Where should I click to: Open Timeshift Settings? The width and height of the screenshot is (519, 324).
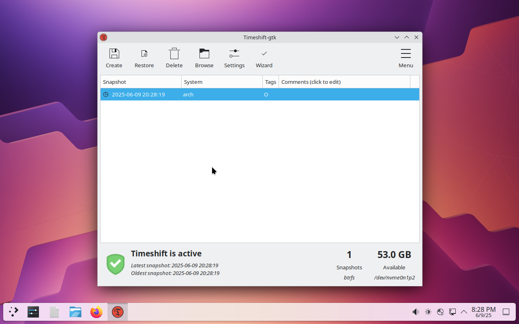(234, 58)
